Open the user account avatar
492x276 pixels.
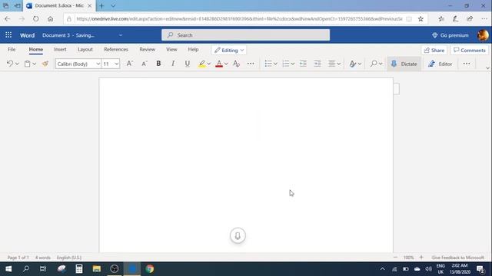(x=483, y=35)
